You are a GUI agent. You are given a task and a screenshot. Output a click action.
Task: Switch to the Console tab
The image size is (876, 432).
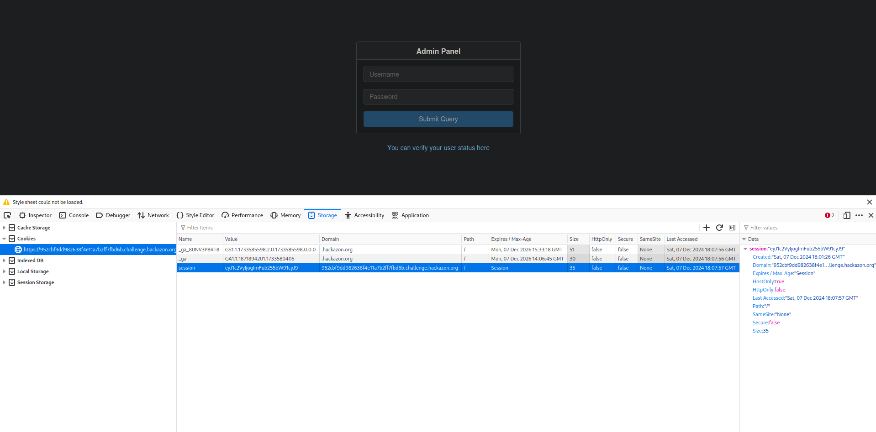coord(74,215)
